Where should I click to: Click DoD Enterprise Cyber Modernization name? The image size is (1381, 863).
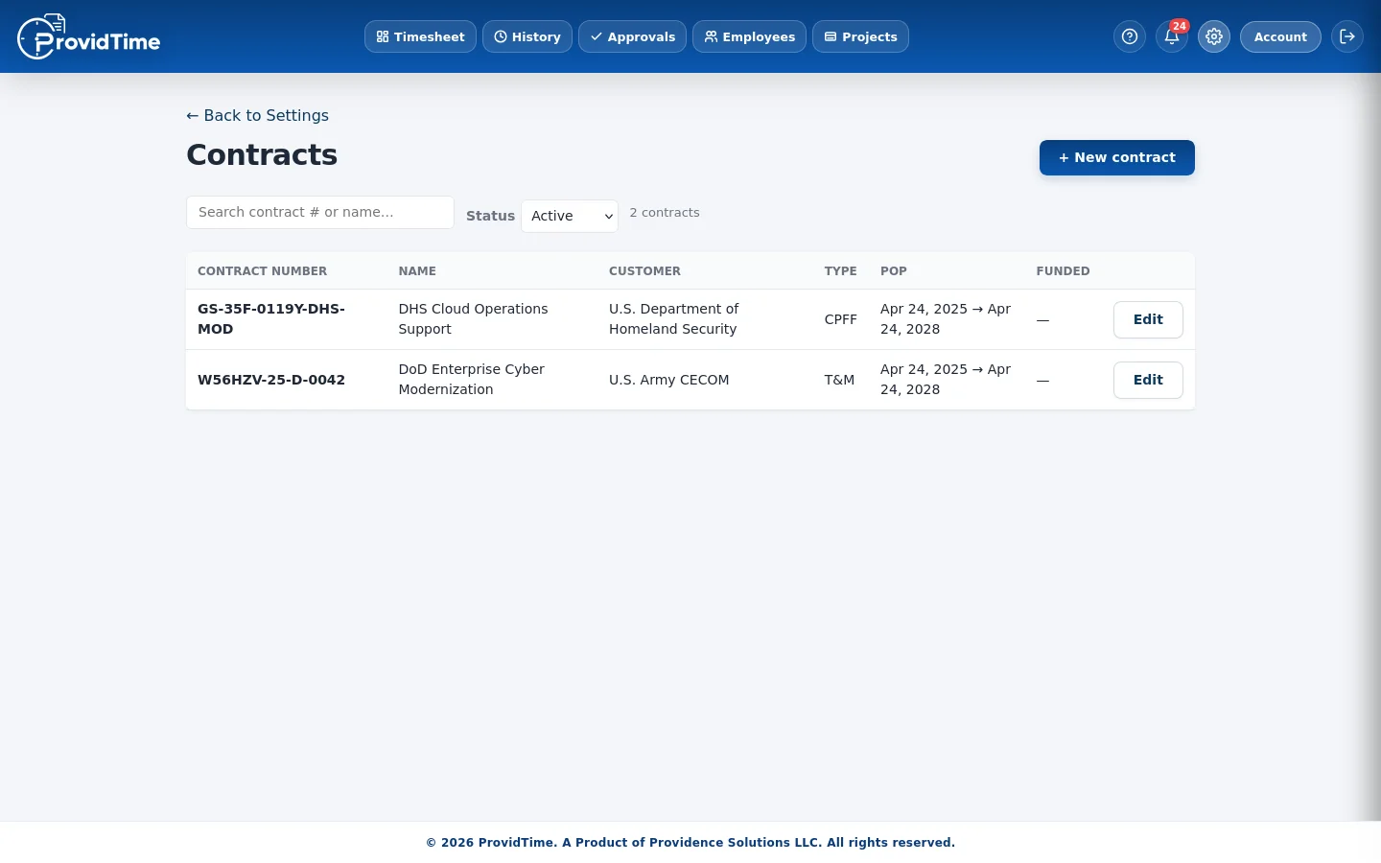coord(471,379)
